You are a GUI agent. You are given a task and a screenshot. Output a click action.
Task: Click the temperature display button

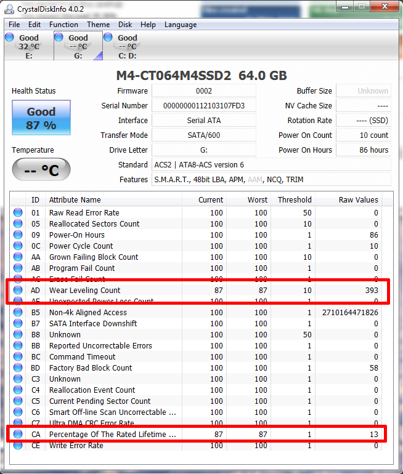point(41,169)
